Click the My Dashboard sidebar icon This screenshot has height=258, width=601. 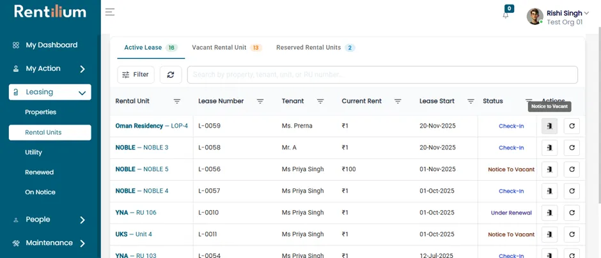16,45
